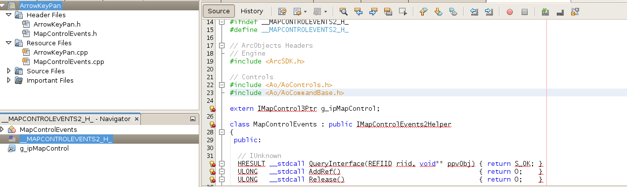This screenshot has width=627, height=187.
Task: Select Important Files folder label
Action: [50, 80]
